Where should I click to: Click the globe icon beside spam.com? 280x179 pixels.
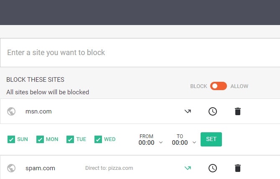click(x=12, y=168)
